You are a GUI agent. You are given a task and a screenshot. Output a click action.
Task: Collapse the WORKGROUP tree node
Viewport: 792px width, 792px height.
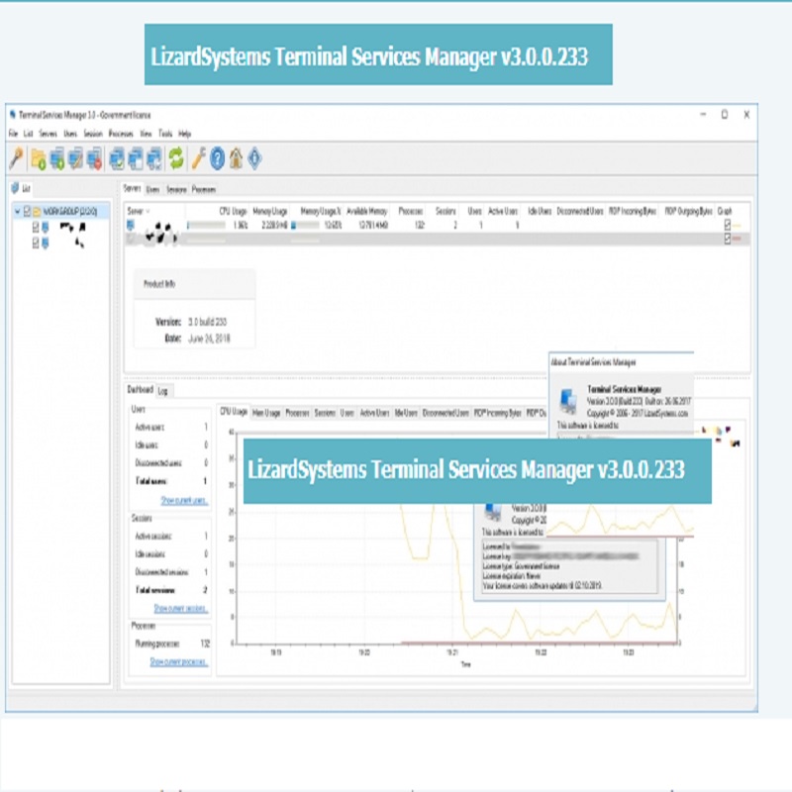[x=17, y=212]
